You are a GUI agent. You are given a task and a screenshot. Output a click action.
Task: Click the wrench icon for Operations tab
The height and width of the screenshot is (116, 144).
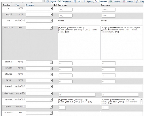coord(137,1)
